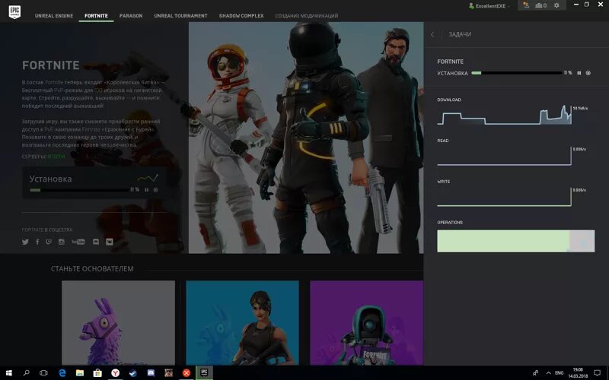This screenshot has height=380, width=609.
Task: Click Epic Games Launcher taskbar icon
Action: [x=204, y=372]
